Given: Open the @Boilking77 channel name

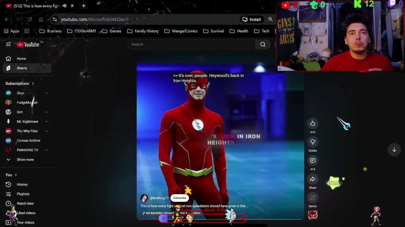Looking at the screenshot, I should pos(159,198).
